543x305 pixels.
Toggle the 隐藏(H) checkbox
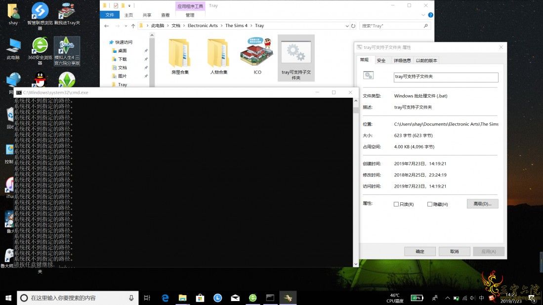(x=430, y=204)
